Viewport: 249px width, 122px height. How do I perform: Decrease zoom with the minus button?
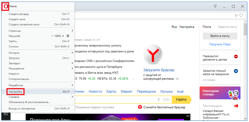pyautogui.click(x=52, y=36)
